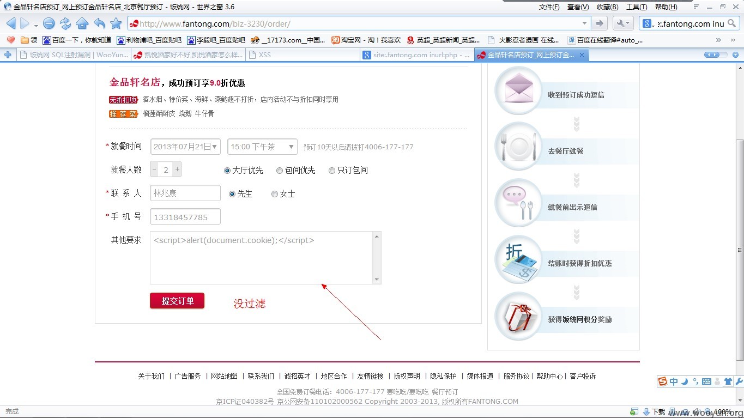Click the stop loading icon
The image size is (744, 418).
pos(49,23)
